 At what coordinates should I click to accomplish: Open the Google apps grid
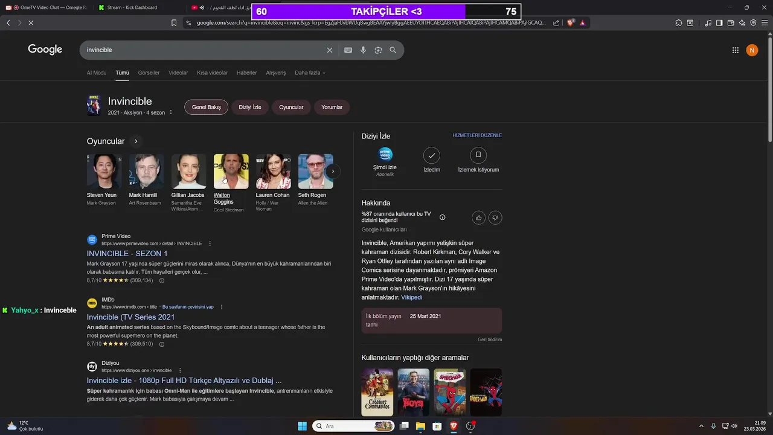pos(735,50)
